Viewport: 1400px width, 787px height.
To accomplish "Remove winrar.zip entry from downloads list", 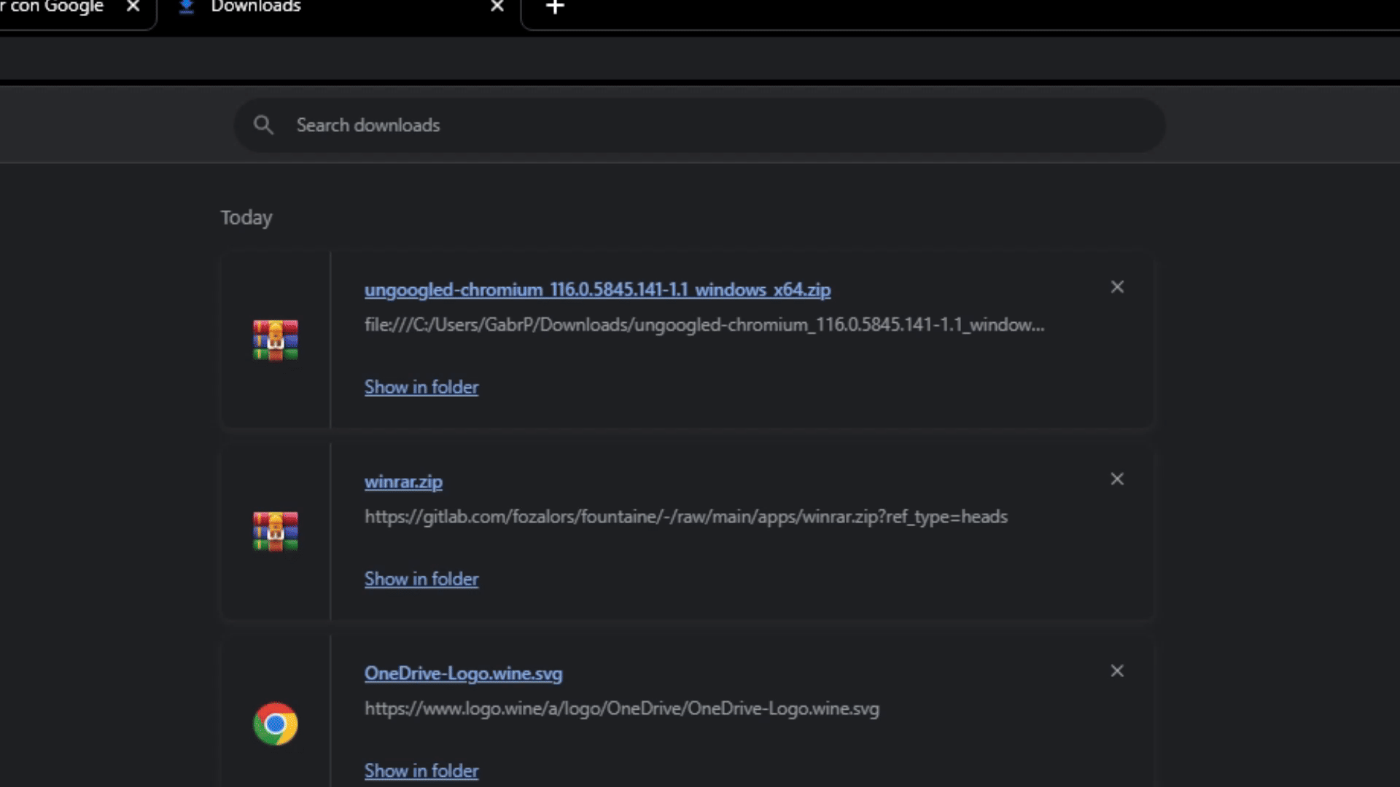I will pos(1116,479).
